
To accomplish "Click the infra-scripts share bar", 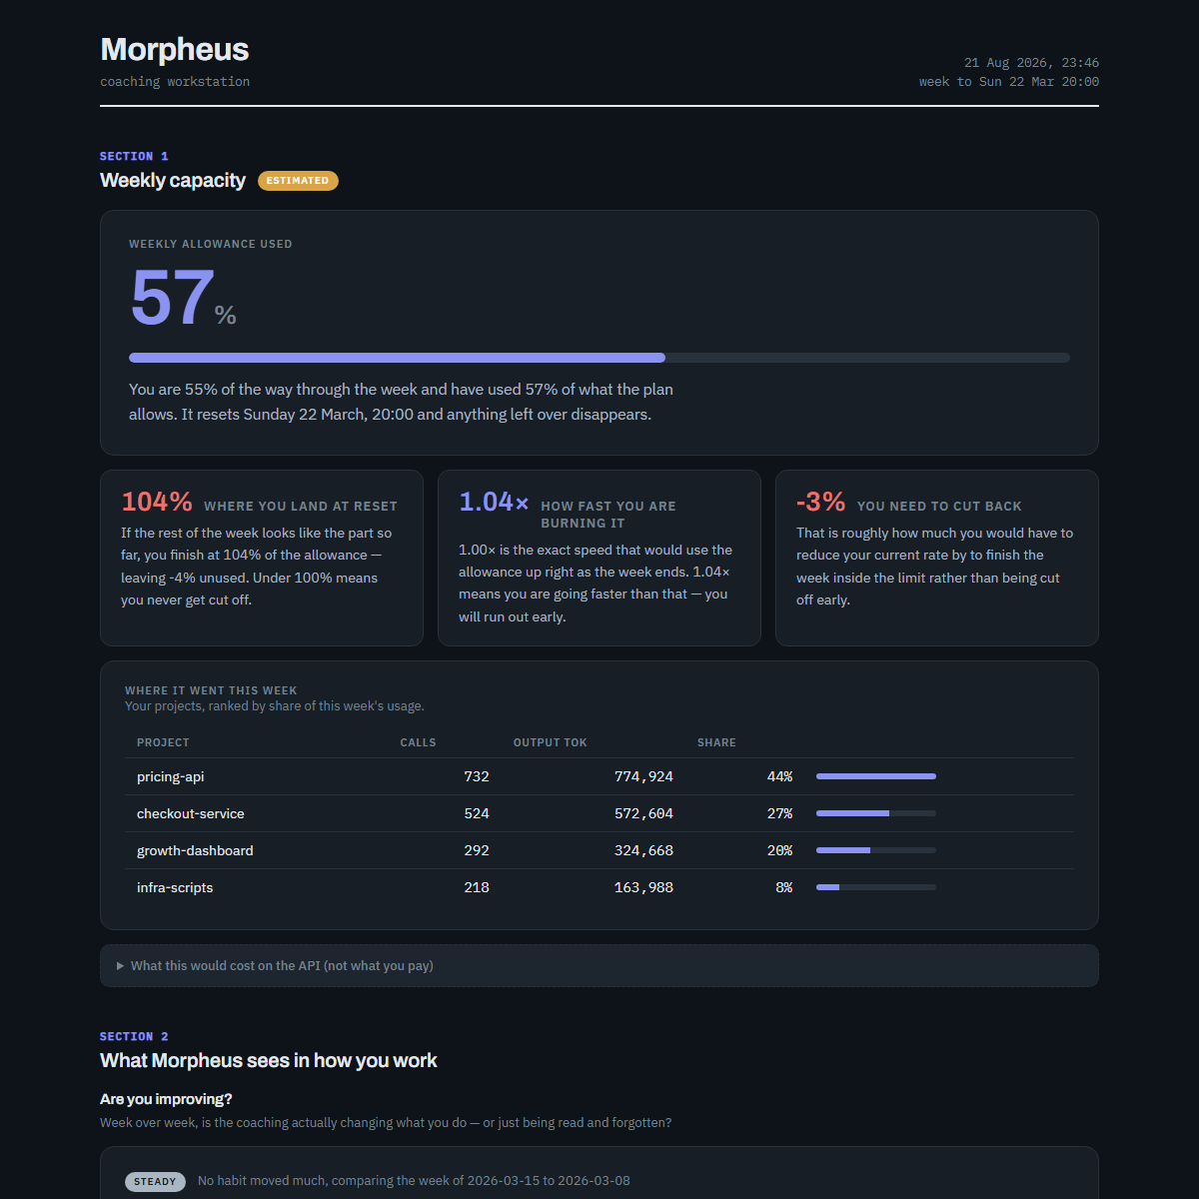I will [876, 887].
